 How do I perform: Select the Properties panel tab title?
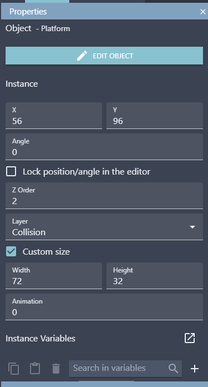28,12
